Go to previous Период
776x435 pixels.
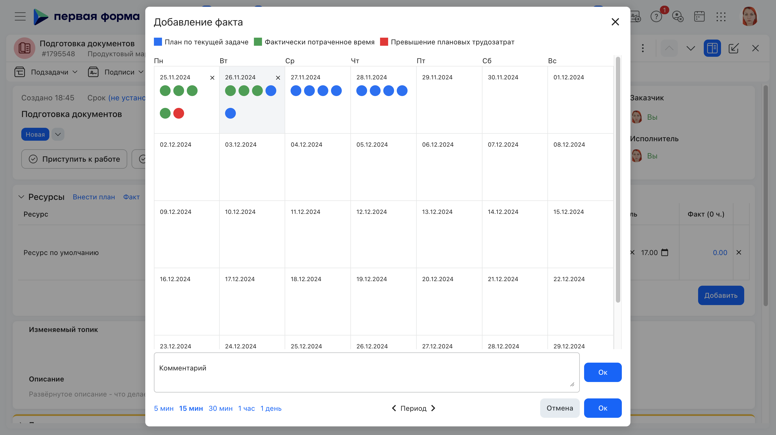click(394, 408)
